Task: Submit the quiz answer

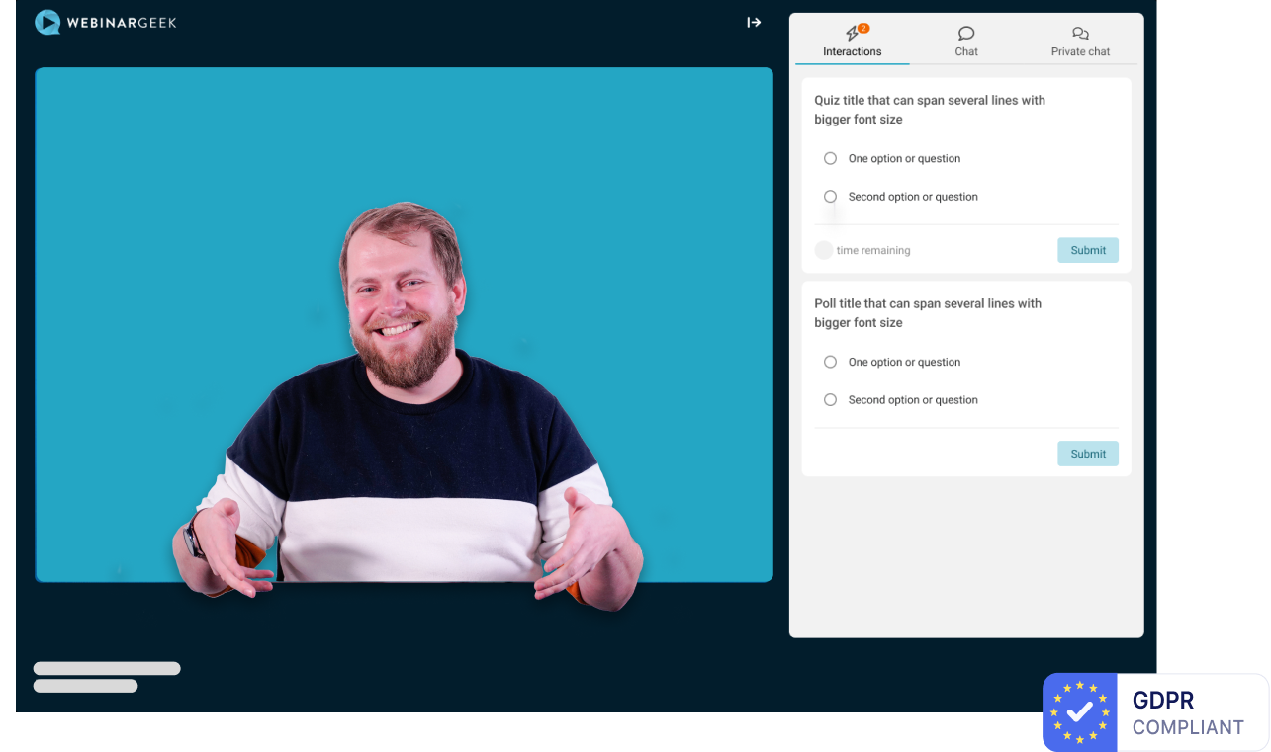Action: coord(1087,250)
